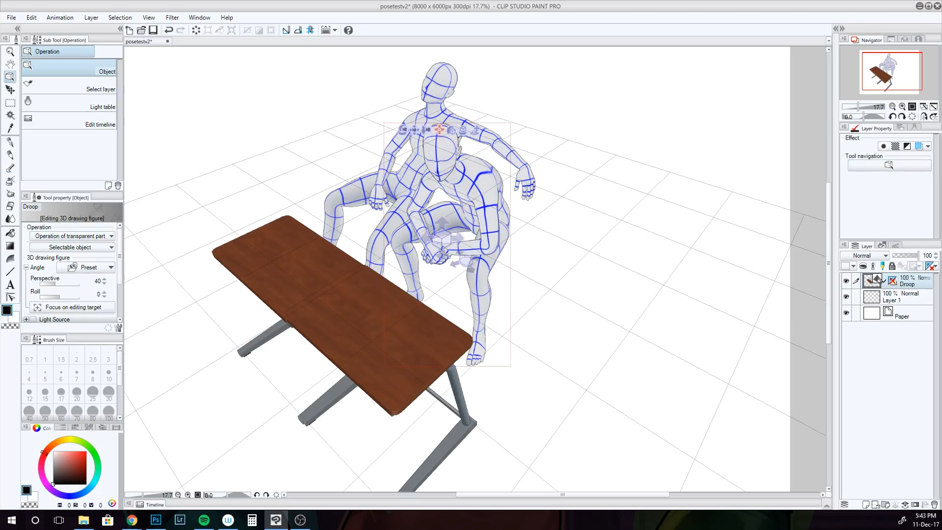Click the Perspective slider
Screen dimensions: 942x530
tap(59, 284)
